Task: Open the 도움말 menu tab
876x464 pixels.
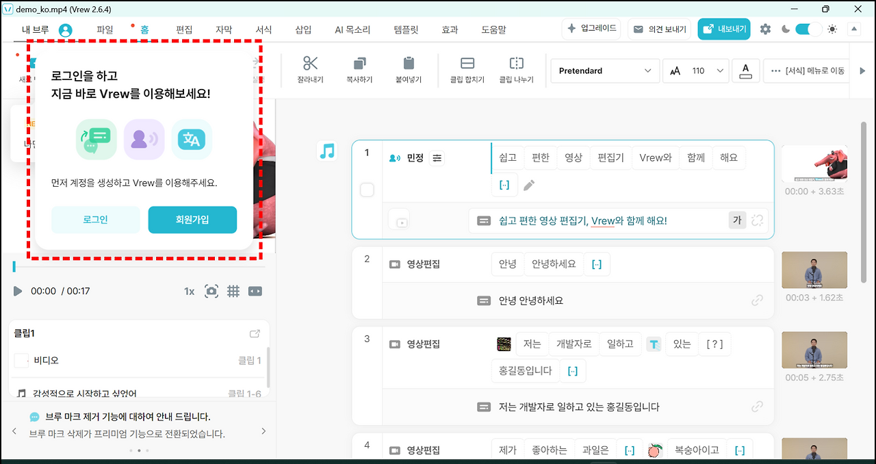Action: [493, 29]
